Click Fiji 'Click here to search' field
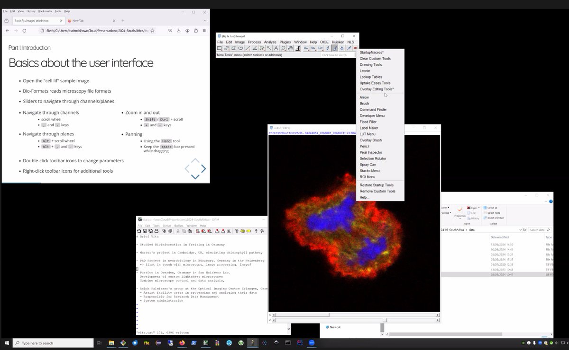Image resolution: width=569 pixels, height=350 pixels. click(338, 55)
